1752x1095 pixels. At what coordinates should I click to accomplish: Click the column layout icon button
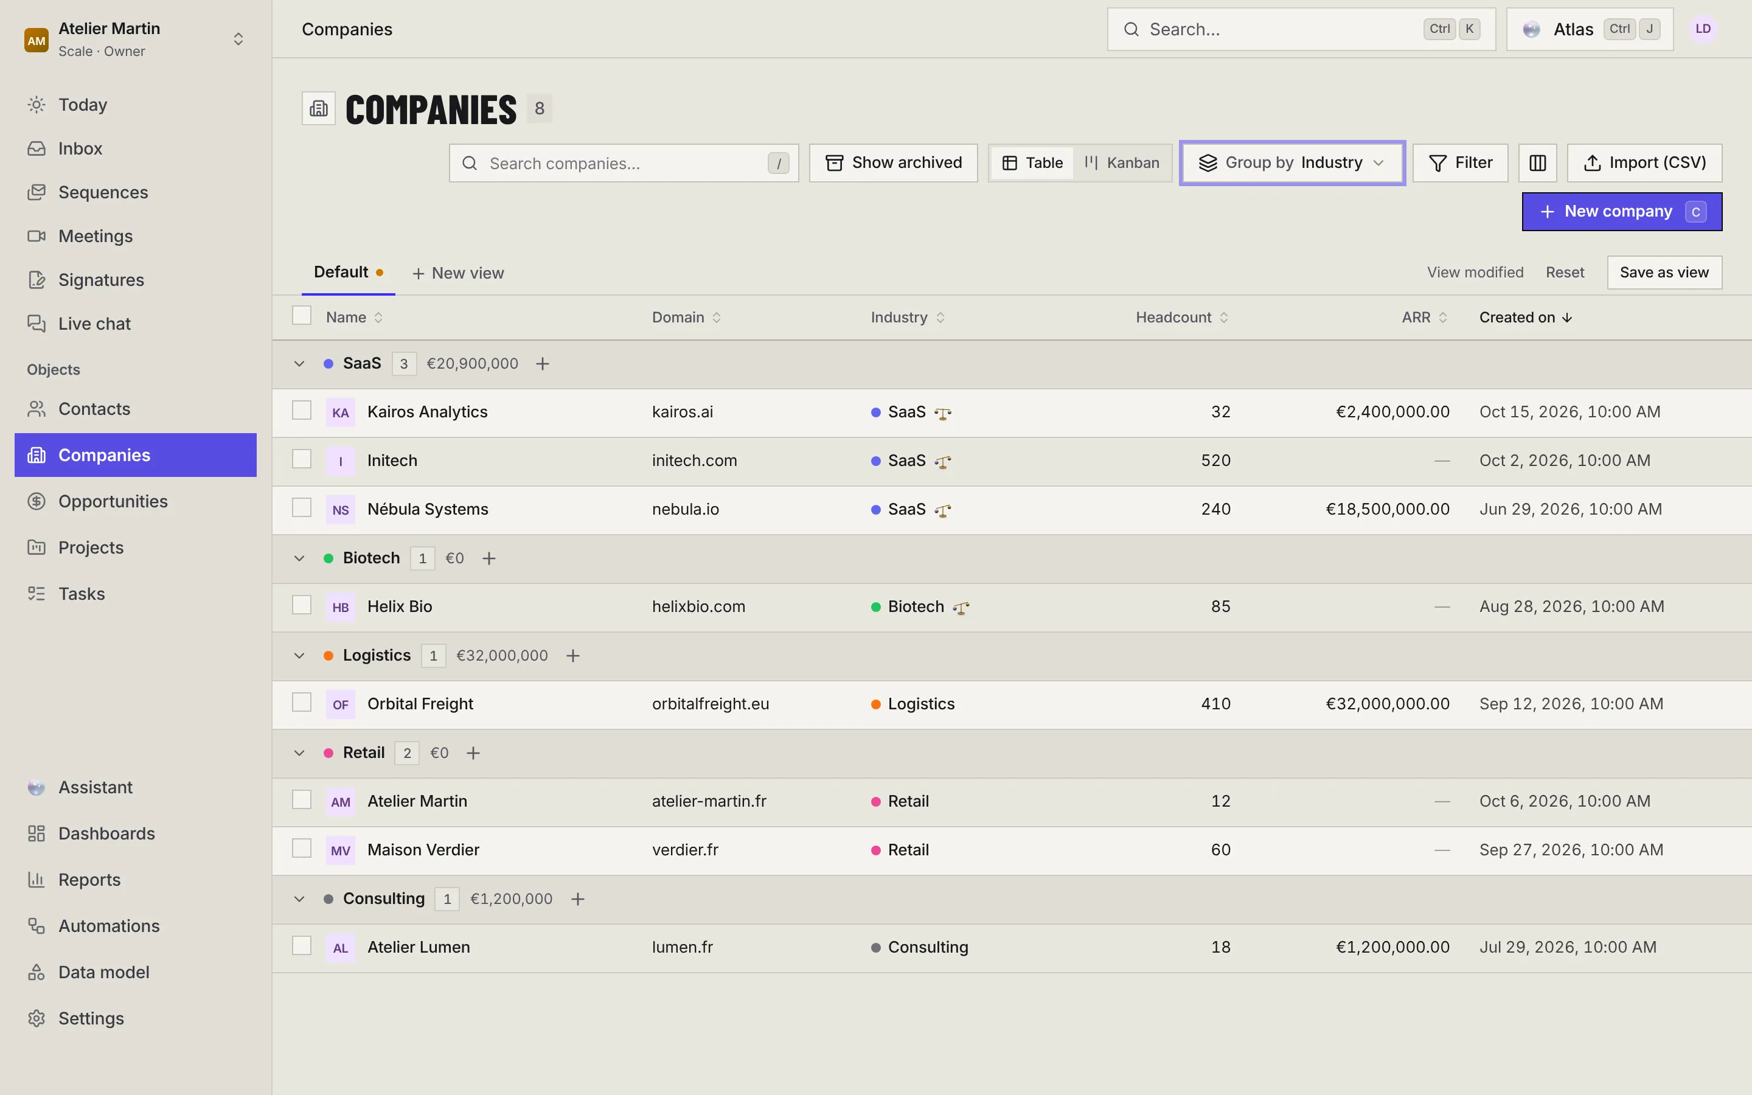coord(1537,163)
